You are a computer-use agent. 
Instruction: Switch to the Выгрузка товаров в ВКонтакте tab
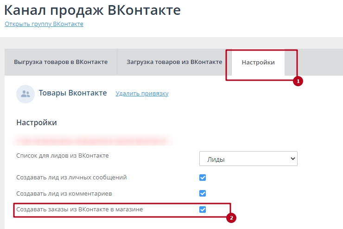[61, 62]
